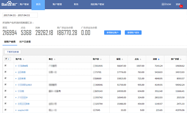Expand the account row with 5418.03 spend

click(16, 72)
